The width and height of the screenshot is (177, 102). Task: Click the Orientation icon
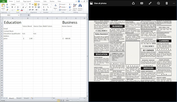pos(36,10)
